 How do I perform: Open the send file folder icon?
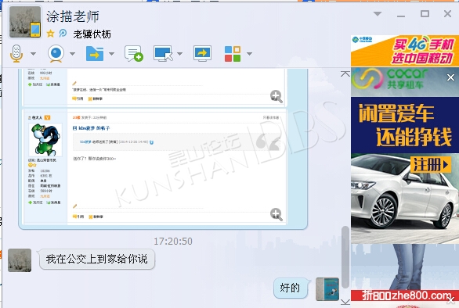(x=95, y=53)
